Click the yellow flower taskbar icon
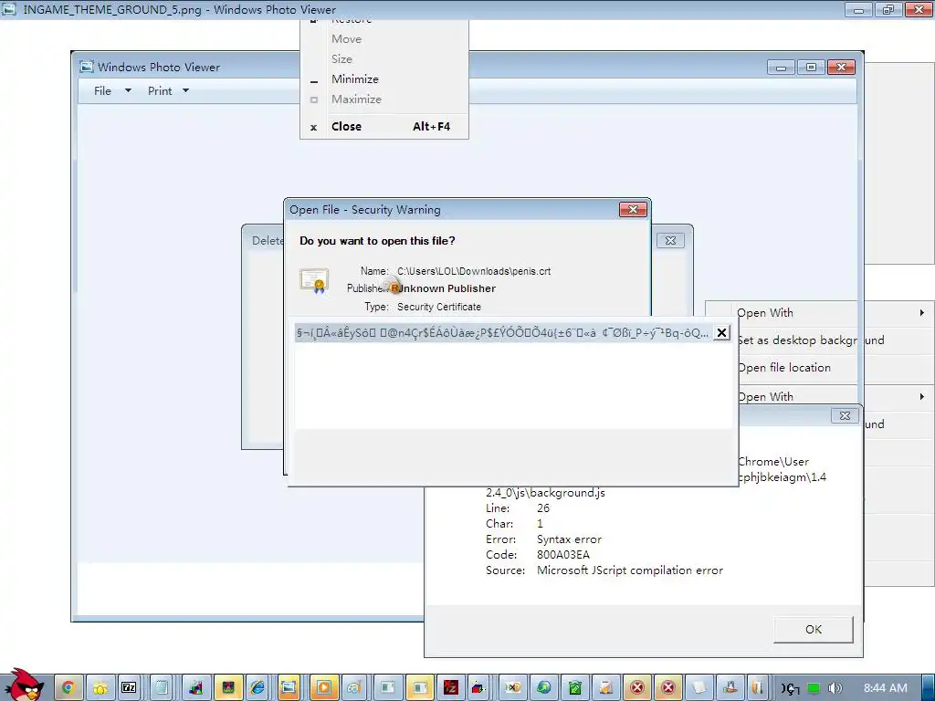Screen dimensions: 935x701 pos(100,688)
